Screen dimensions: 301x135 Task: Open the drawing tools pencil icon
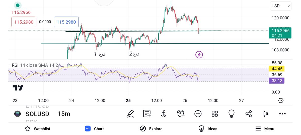point(130,114)
